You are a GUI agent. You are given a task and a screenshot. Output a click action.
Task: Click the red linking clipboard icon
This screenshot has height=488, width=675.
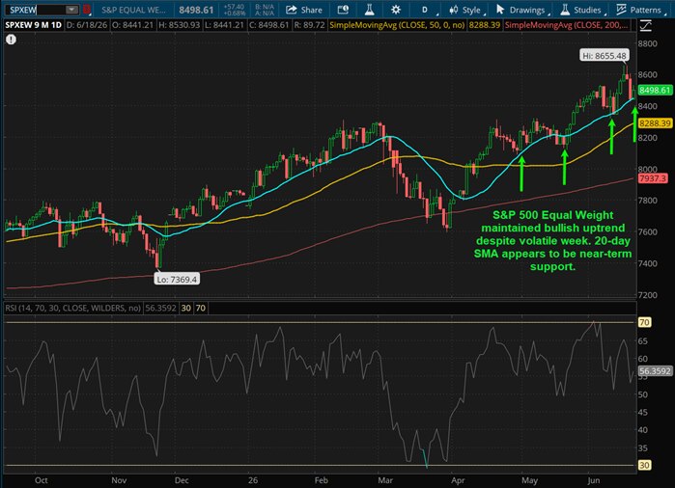pos(87,10)
